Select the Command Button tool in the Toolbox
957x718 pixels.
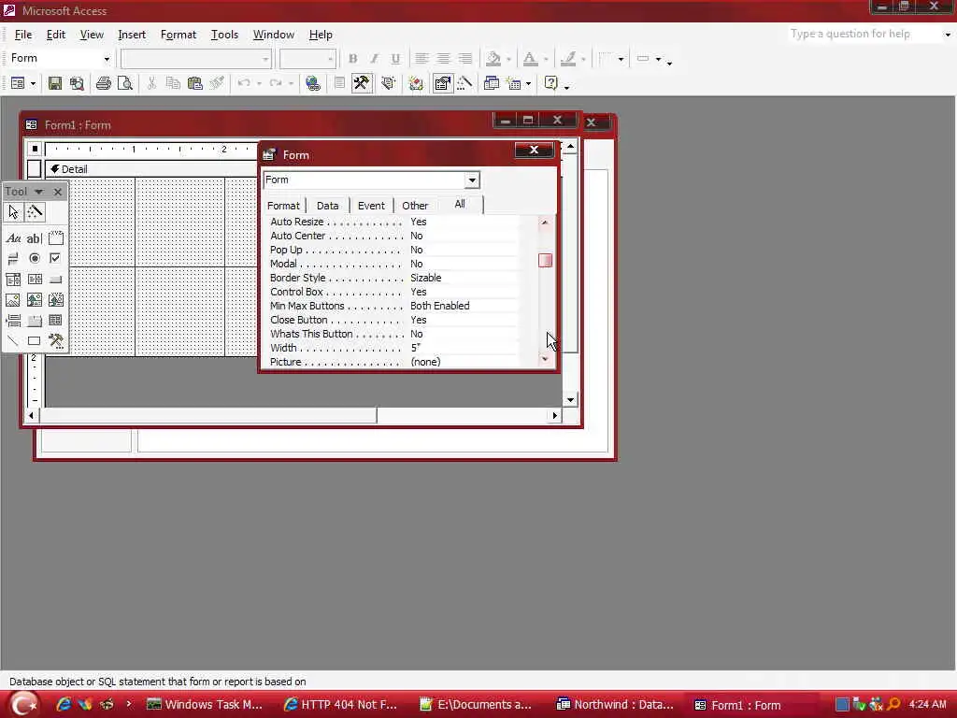click(x=55, y=280)
